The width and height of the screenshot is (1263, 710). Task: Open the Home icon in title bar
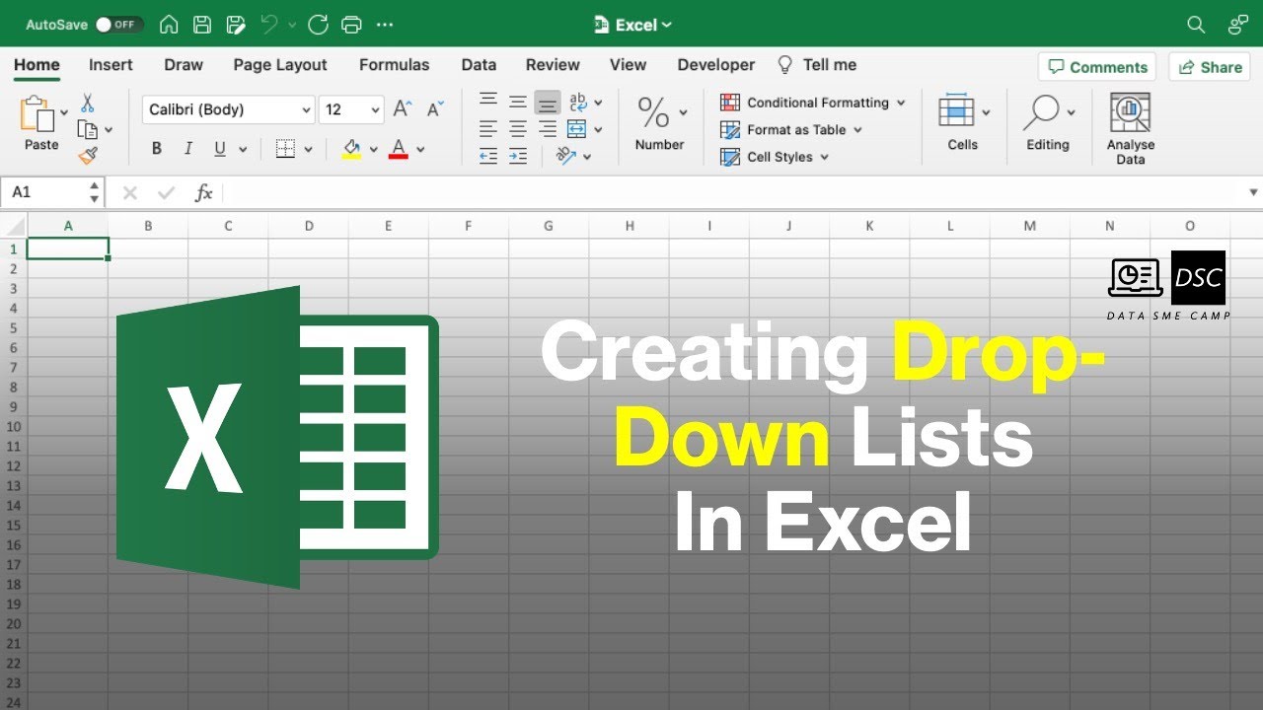click(x=169, y=25)
